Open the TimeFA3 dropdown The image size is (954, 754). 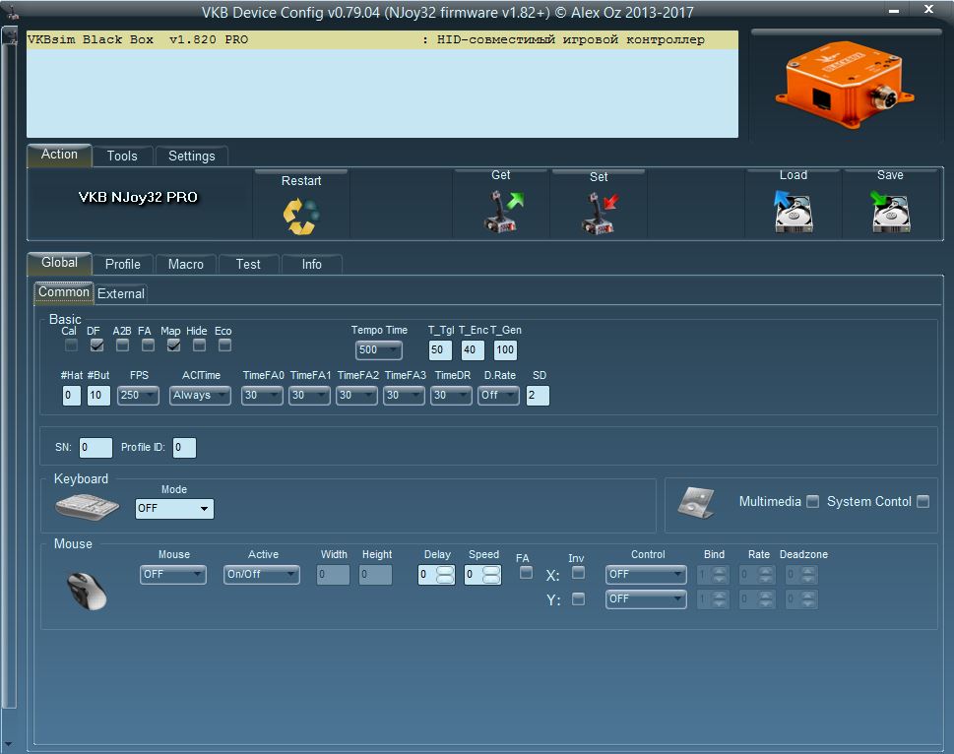click(x=404, y=396)
